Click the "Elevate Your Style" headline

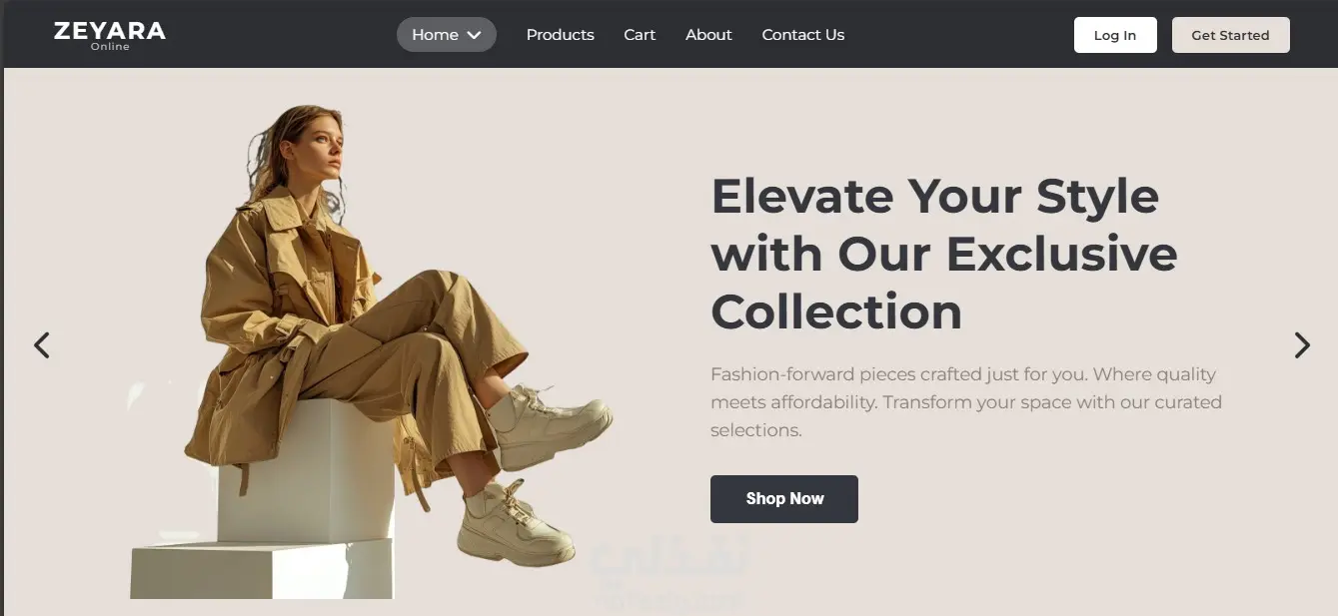944,254
